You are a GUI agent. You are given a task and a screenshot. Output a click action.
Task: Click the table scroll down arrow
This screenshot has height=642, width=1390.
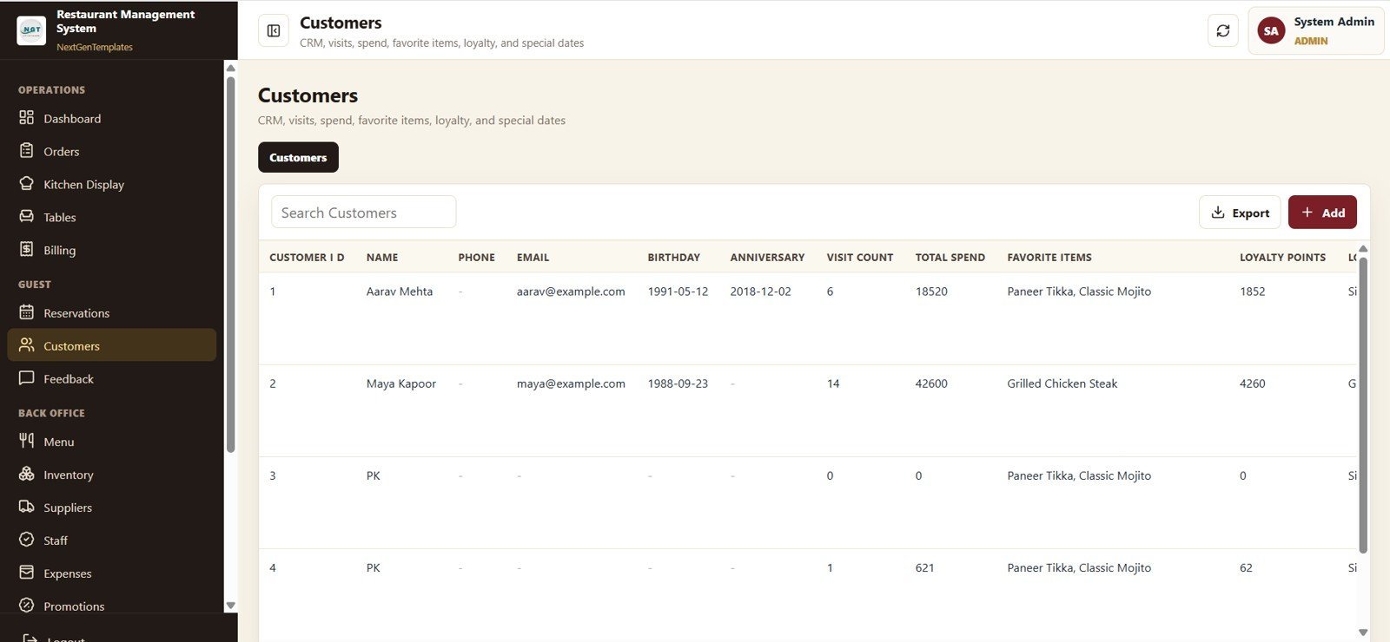coord(1363,632)
